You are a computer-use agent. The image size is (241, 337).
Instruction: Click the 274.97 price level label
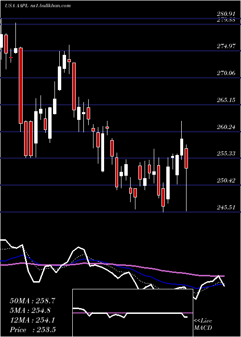[226, 46]
